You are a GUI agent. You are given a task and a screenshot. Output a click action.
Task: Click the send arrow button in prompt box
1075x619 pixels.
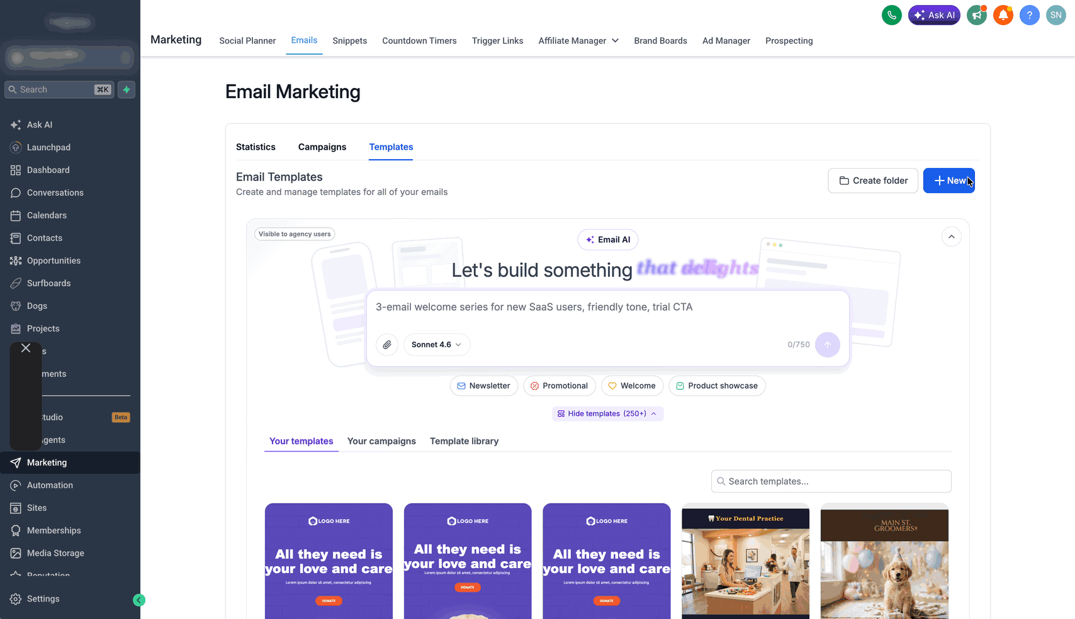click(828, 345)
